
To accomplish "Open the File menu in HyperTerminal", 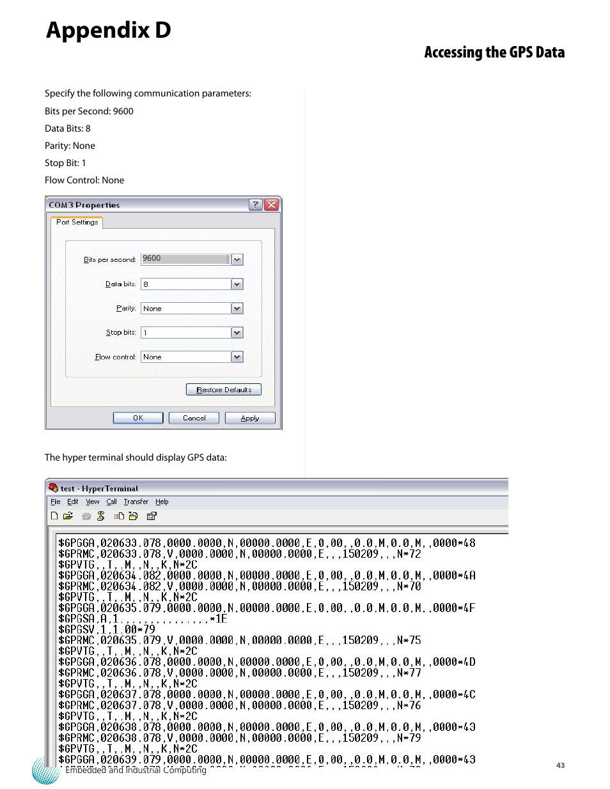I will [x=55, y=502].
